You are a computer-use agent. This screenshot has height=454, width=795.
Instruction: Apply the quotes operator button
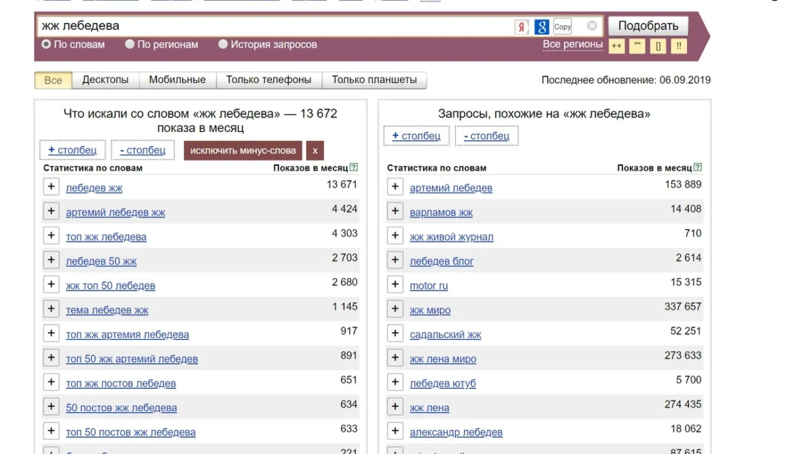637,46
